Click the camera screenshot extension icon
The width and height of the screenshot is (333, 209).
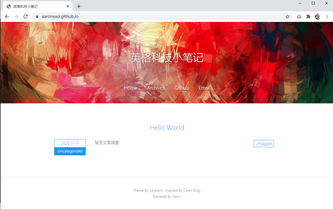pyautogui.click(x=299, y=16)
